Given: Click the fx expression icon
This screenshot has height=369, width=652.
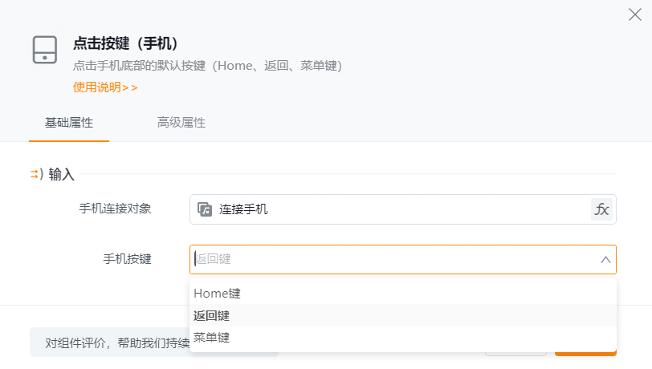Looking at the screenshot, I should 601,209.
